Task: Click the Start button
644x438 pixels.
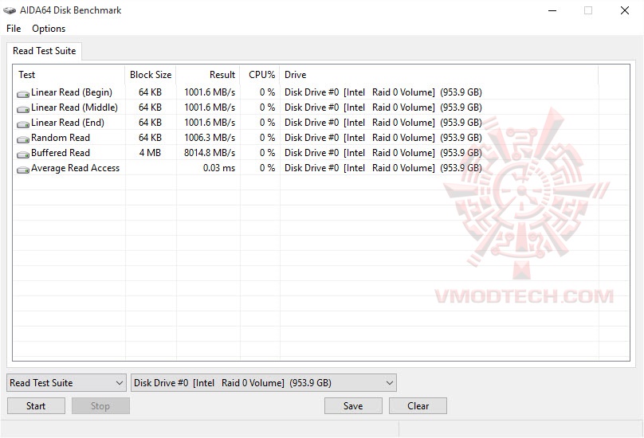Action: 36,405
